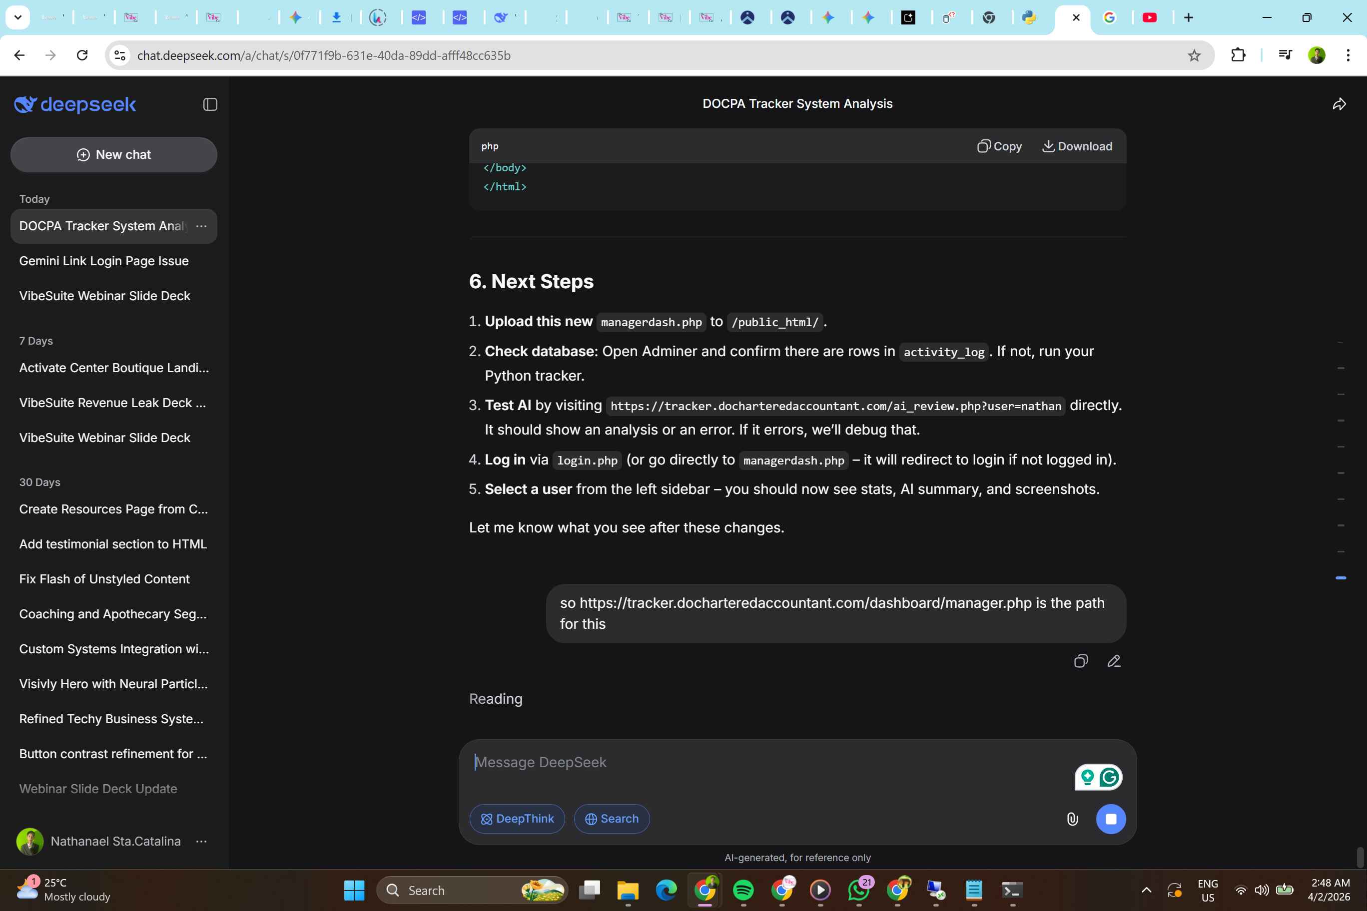Open VibeSuite Revenue Leak Deck chat
1367x911 pixels.
point(112,403)
